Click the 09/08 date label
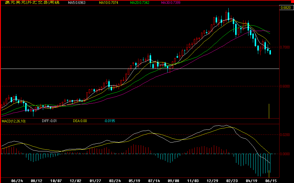The image size is (294, 183). (x=173, y=181)
